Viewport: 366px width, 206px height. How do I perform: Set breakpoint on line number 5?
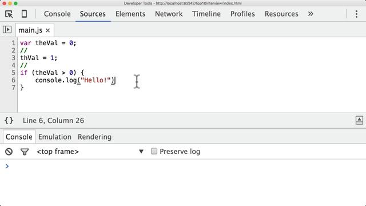(x=13, y=73)
